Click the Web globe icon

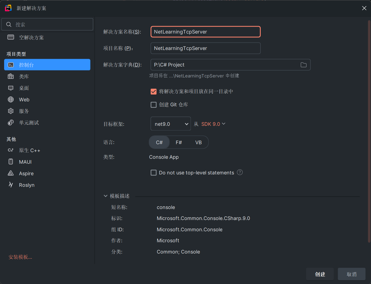(11, 99)
